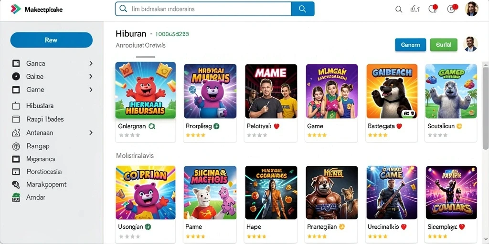Expand the Ganca sidebar chevron
Viewport: 489px width, 244px height.
pyautogui.click(x=91, y=63)
